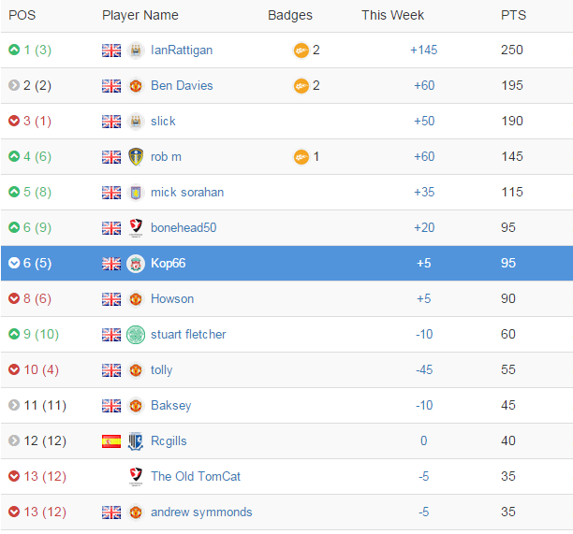Click the Leeds crest next to rob m
This screenshot has height=534, width=573.
tap(136, 156)
